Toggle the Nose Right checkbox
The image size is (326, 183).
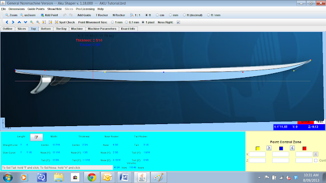pos(178,22)
